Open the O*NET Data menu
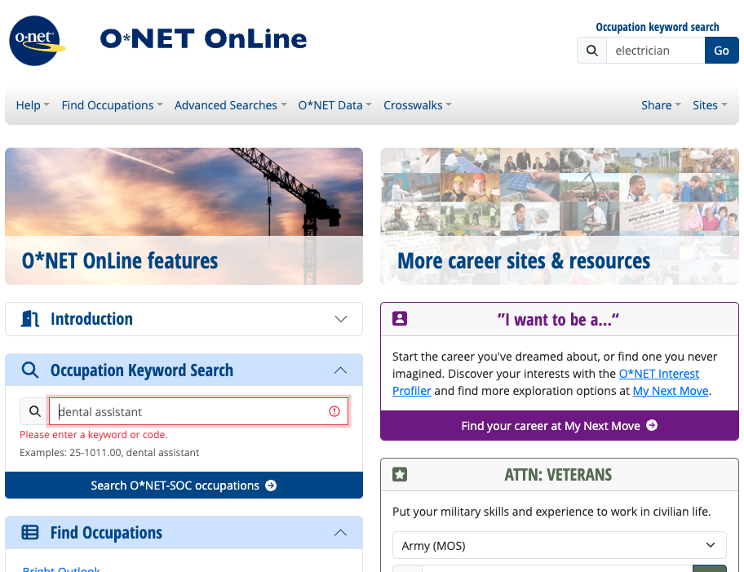744x572 pixels. [334, 105]
